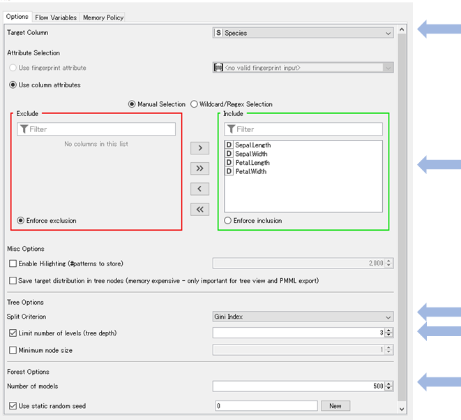Select Use fingerprint attribute radio button
Screen dimensions: 461x420
coord(13,68)
